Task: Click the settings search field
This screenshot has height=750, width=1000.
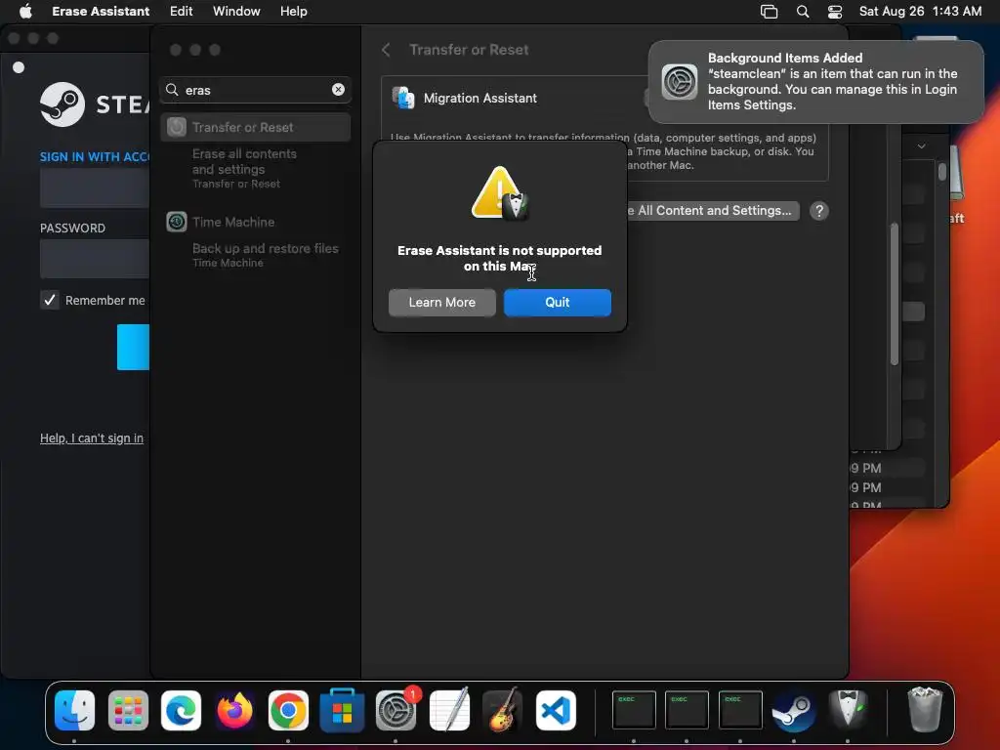Action: click(255, 90)
